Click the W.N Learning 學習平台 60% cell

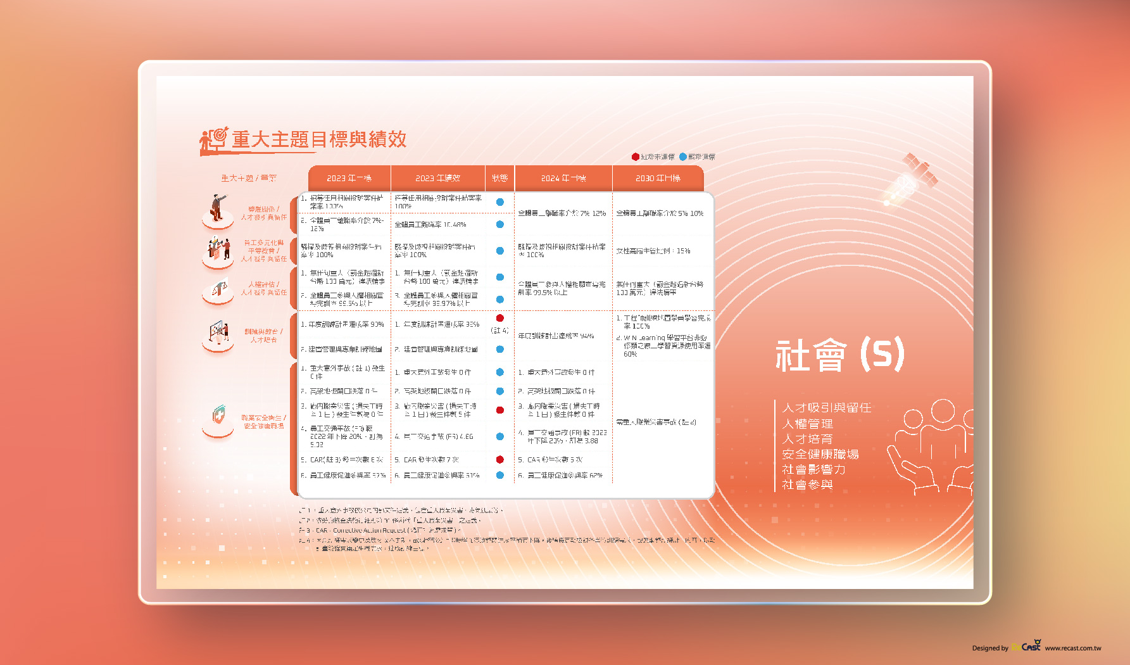coord(663,346)
